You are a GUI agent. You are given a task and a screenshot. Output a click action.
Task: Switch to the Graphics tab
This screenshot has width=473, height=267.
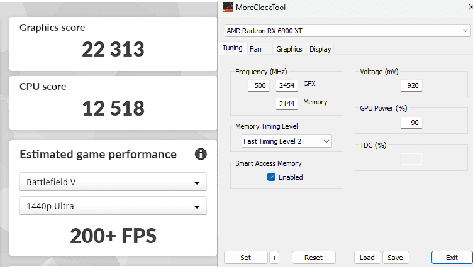tap(289, 49)
